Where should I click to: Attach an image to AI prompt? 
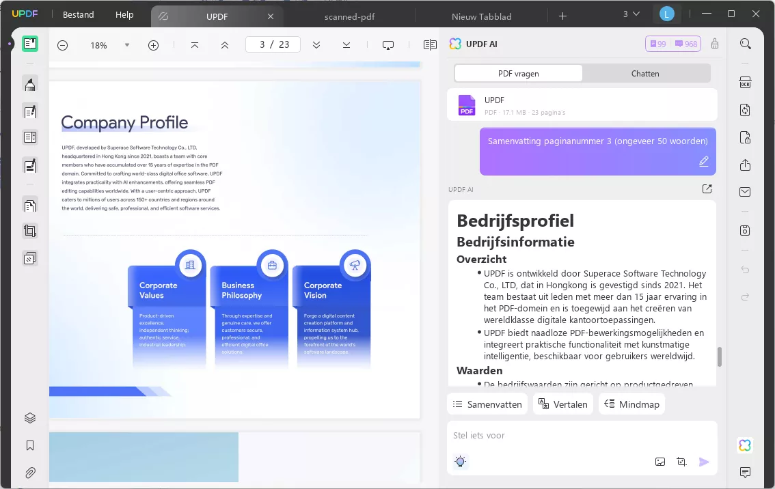pos(660,462)
